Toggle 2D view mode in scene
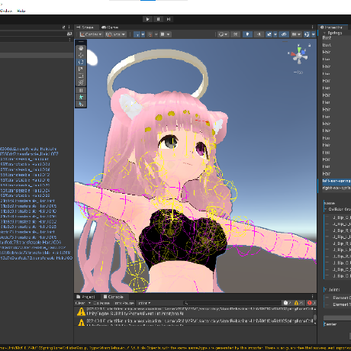Screen dimensions: 351x351 pyautogui.click(x=236, y=34)
